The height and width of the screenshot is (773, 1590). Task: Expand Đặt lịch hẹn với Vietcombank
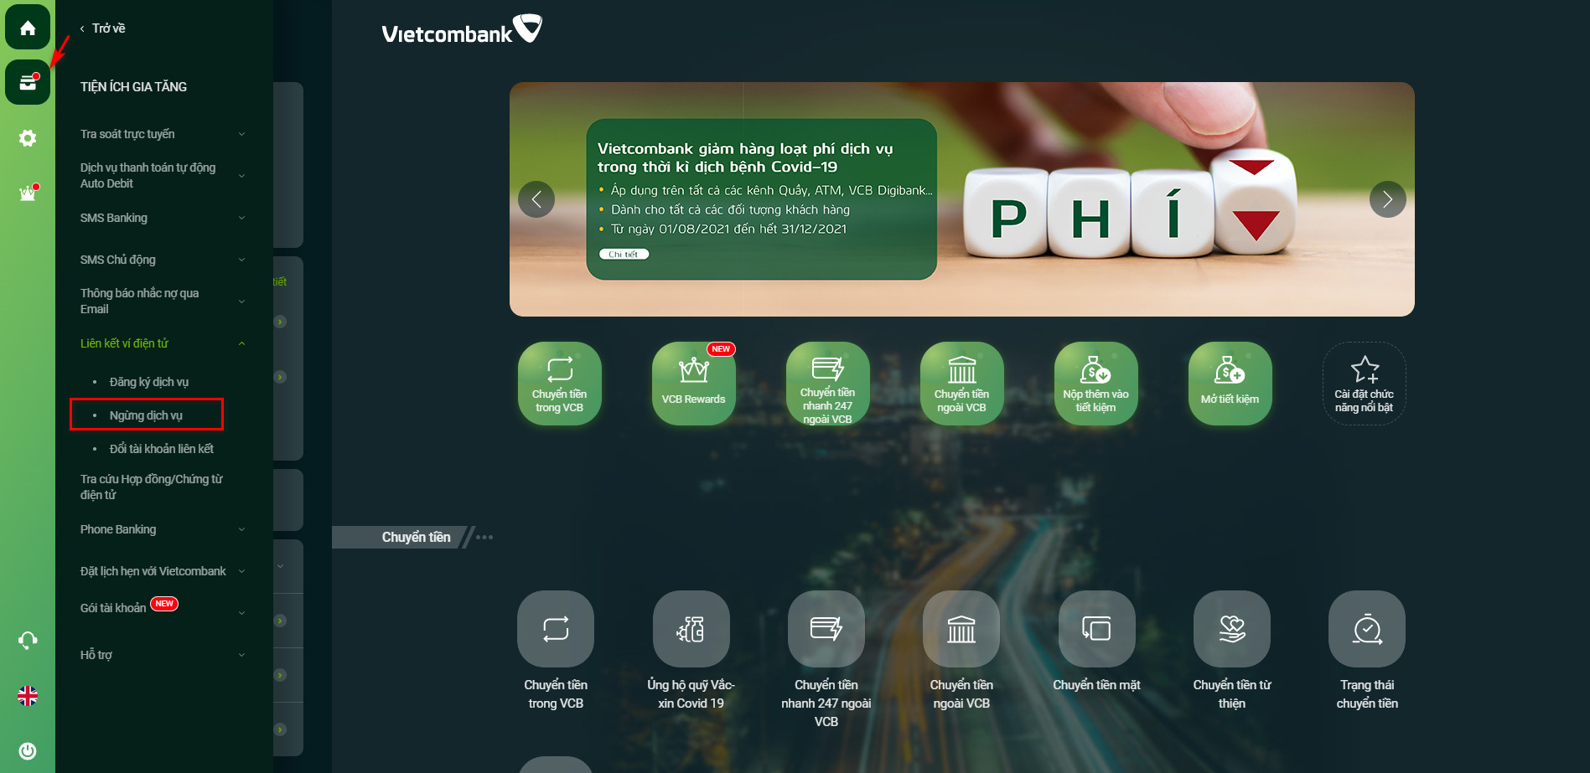pos(163,571)
